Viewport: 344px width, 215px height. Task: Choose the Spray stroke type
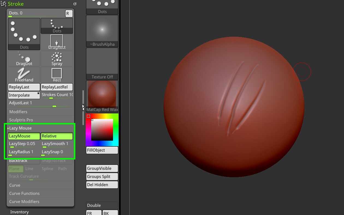(57, 58)
